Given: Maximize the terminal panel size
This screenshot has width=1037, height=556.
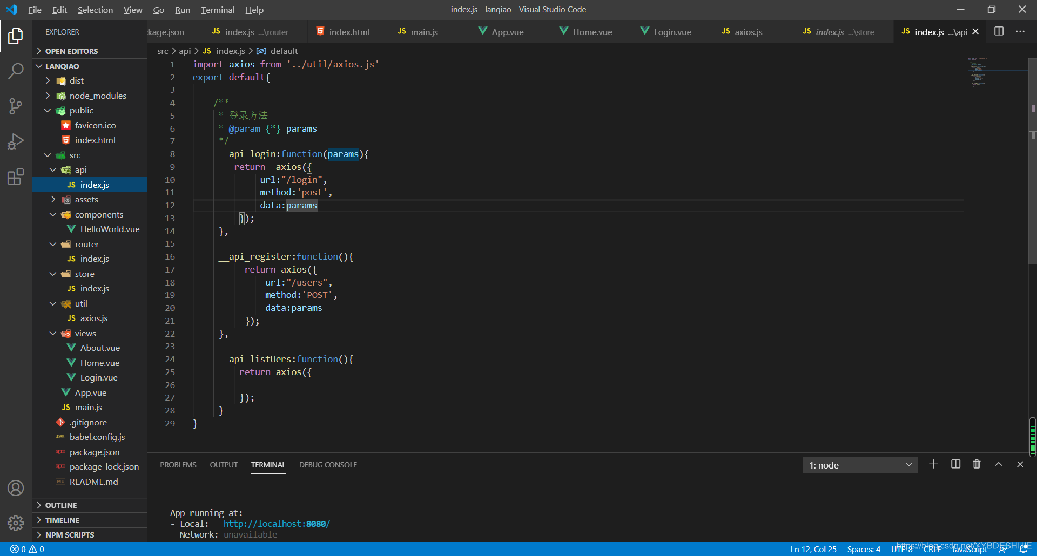Looking at the screenshot, I should pos(999,464).
